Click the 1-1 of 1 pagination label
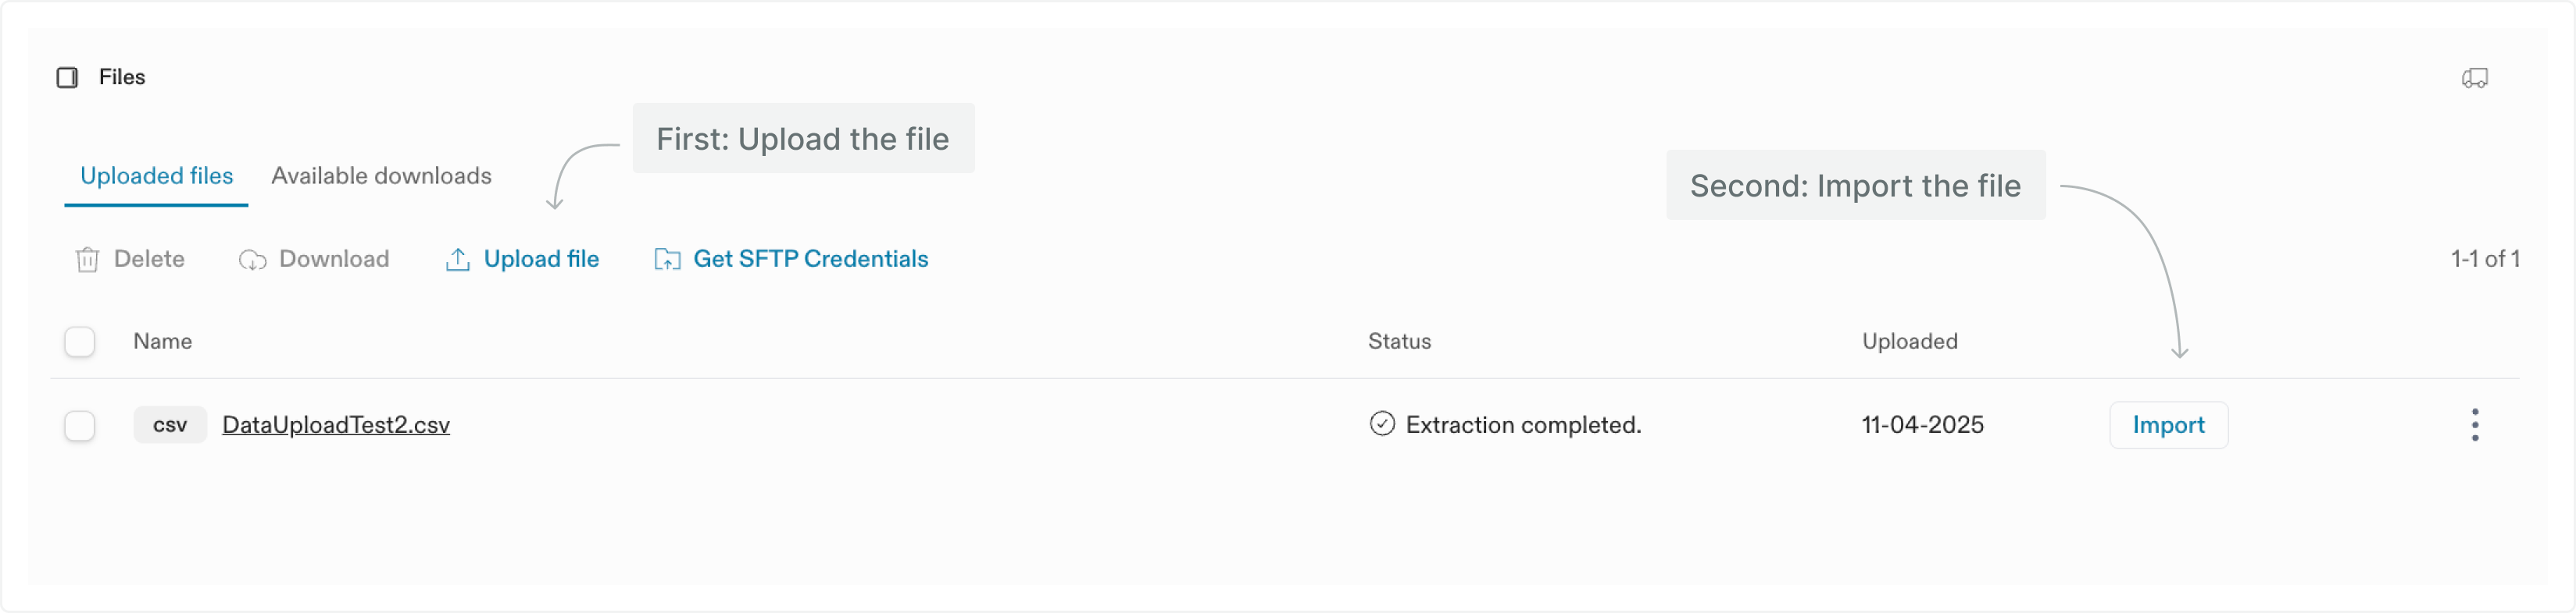This screenshot has height=613, width=2576. click(x=2484, y=260)
